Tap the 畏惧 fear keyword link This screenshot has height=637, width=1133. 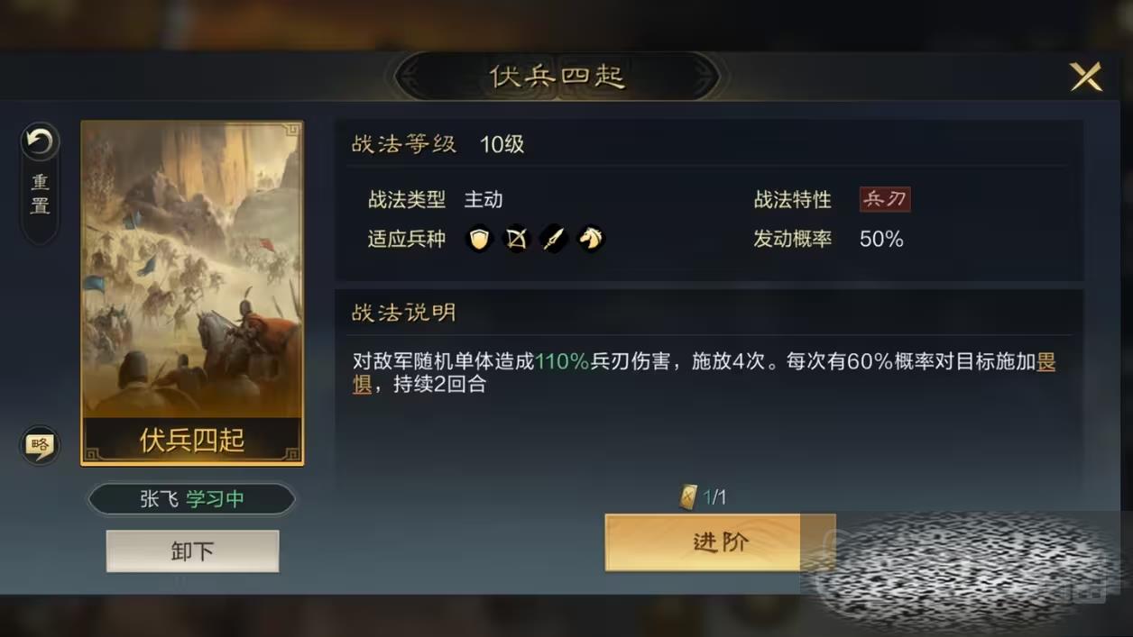pos(1046,362)
